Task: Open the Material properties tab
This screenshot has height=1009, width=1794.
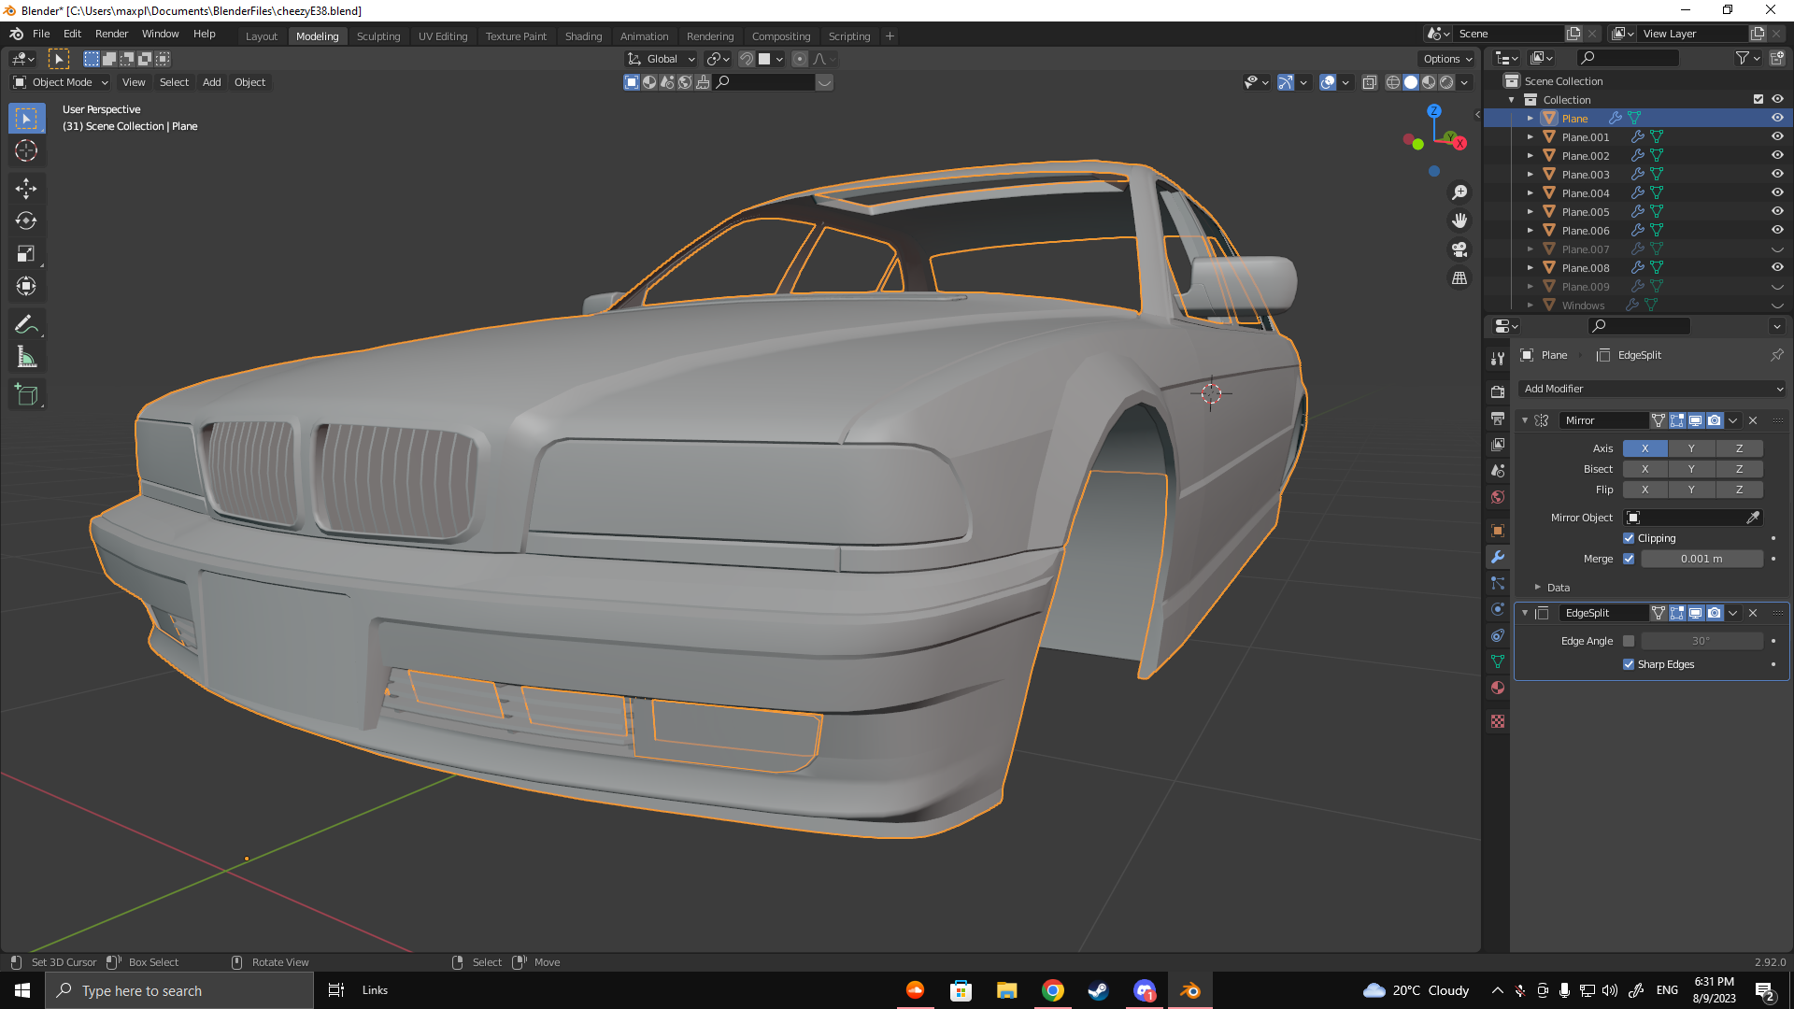Action: 1498,688
